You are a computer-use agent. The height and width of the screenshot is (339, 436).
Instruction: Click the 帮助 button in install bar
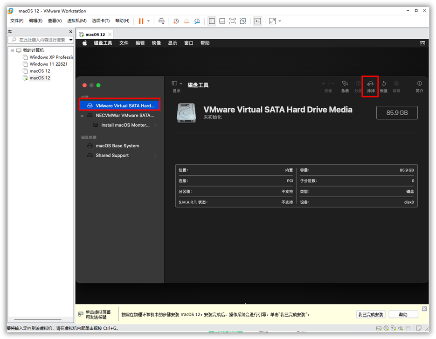[x=403, y=315]
